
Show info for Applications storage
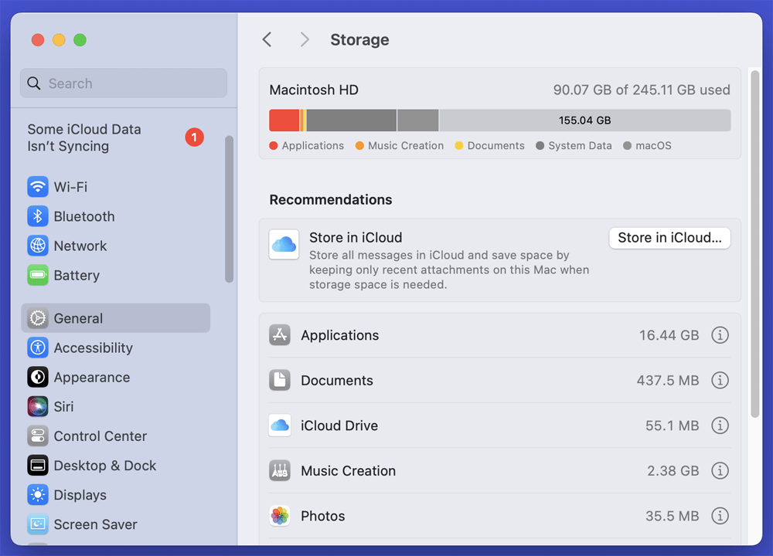pyautogui.click(x=720, y=334)
